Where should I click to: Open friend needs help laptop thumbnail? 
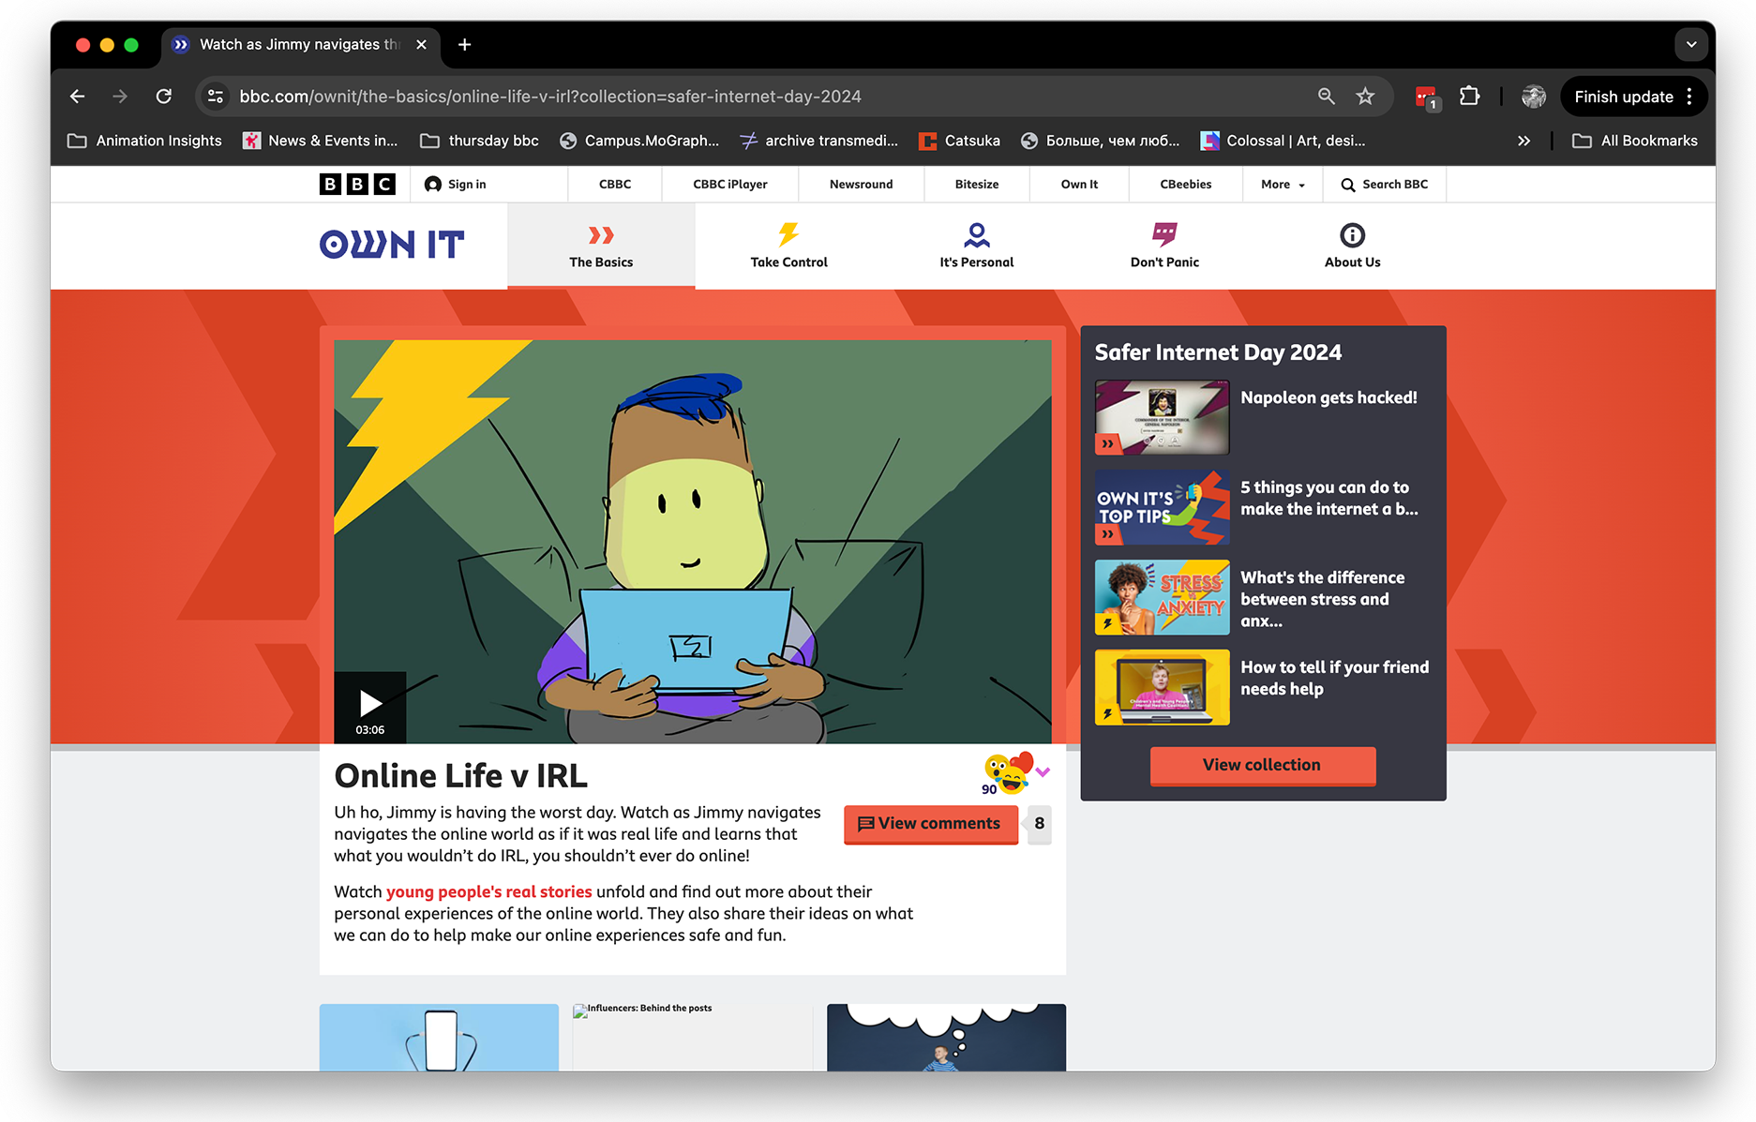pyautogui.click(x=1162, y=687)
